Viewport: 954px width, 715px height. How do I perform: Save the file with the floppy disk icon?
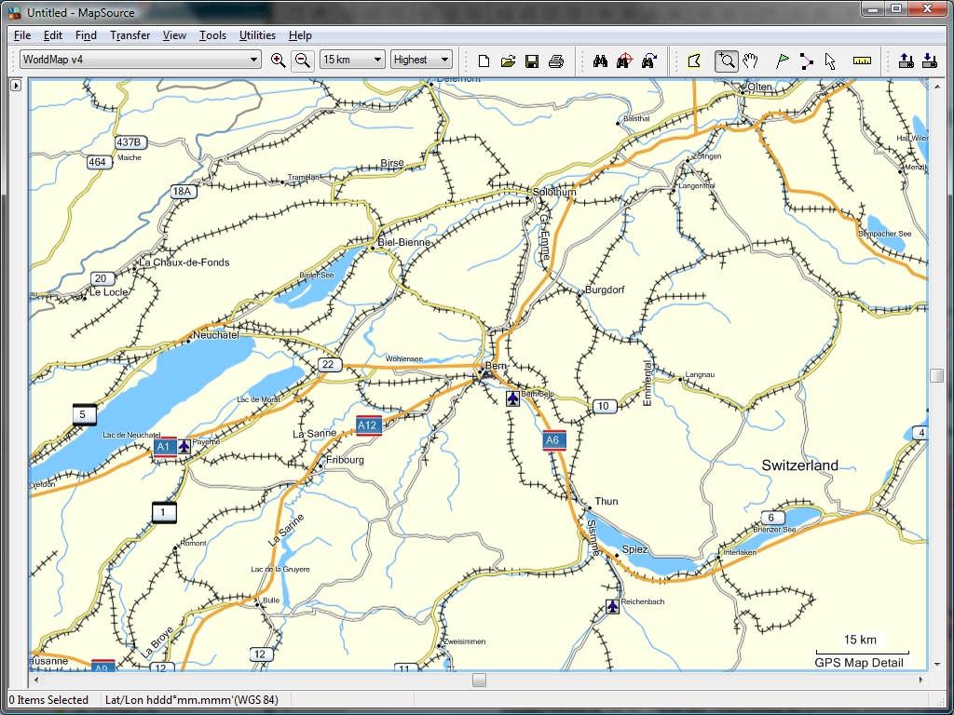click(532, 61)
